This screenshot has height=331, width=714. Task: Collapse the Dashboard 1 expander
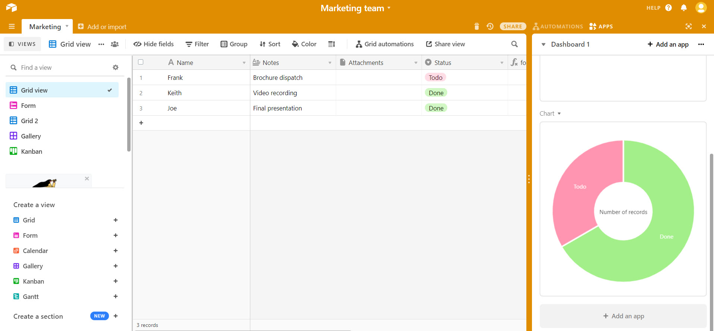[544, 44]
